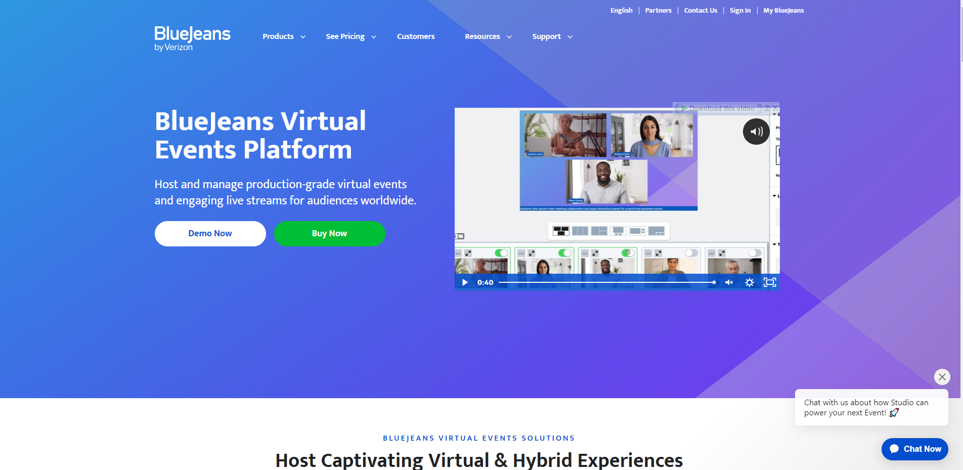
Task: Open the Resources dropdown
Action: point(482,36)
